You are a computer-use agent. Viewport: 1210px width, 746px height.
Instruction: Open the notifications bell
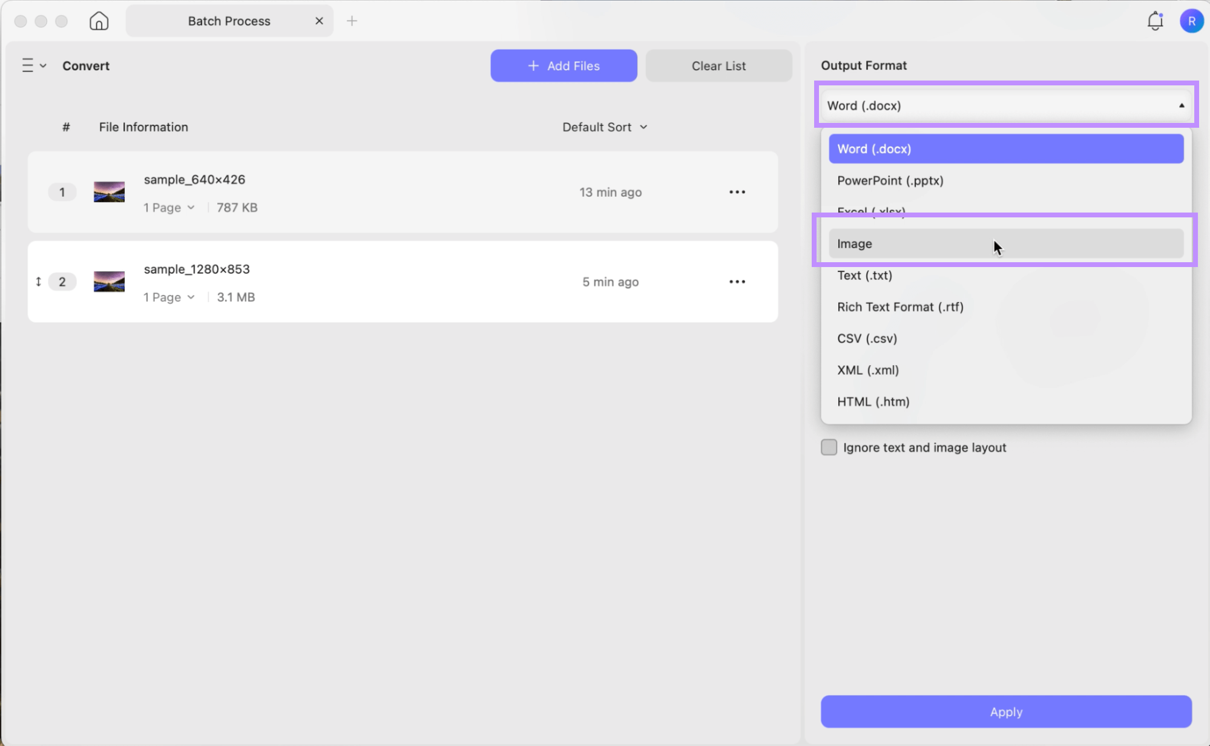pyautogui.click(x=1155, y=21)
